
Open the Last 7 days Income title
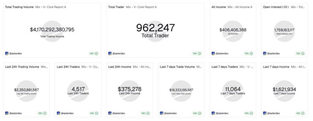pos(276,67)
